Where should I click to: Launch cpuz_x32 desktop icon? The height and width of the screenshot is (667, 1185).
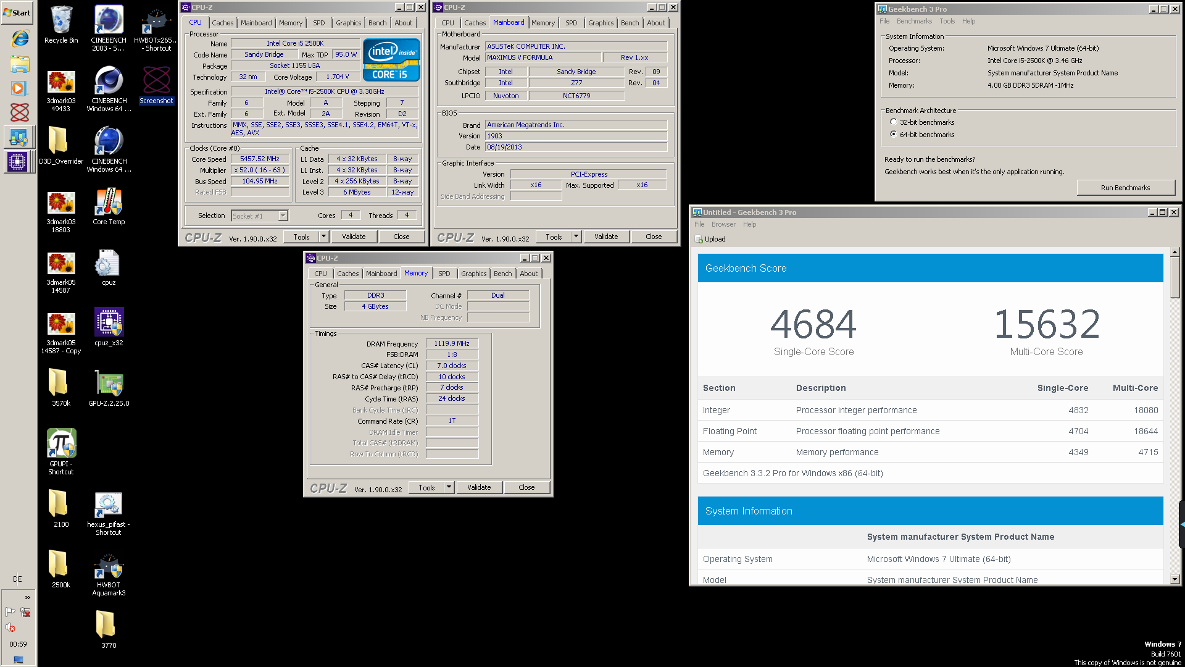[x=109, y=327]
